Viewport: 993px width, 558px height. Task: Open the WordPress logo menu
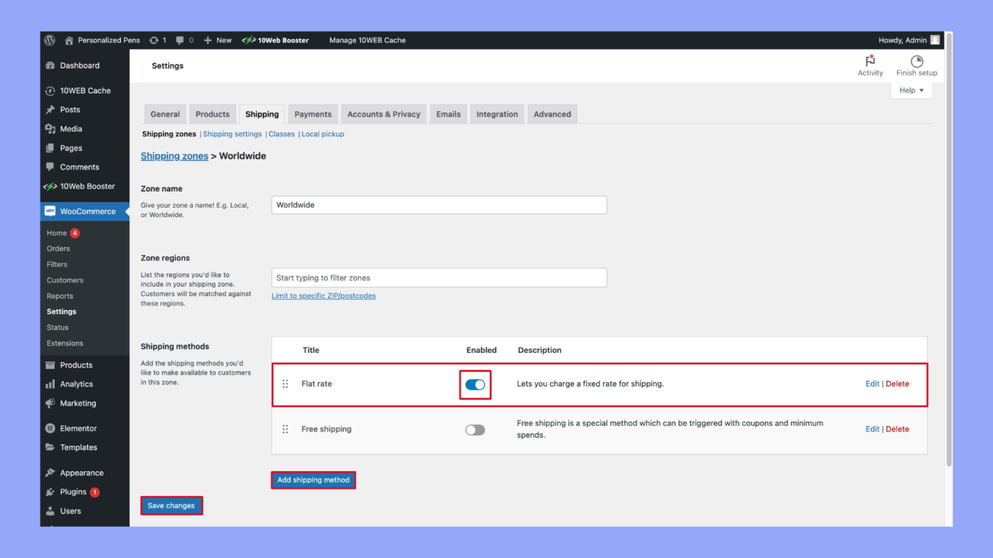pos(50,40)
